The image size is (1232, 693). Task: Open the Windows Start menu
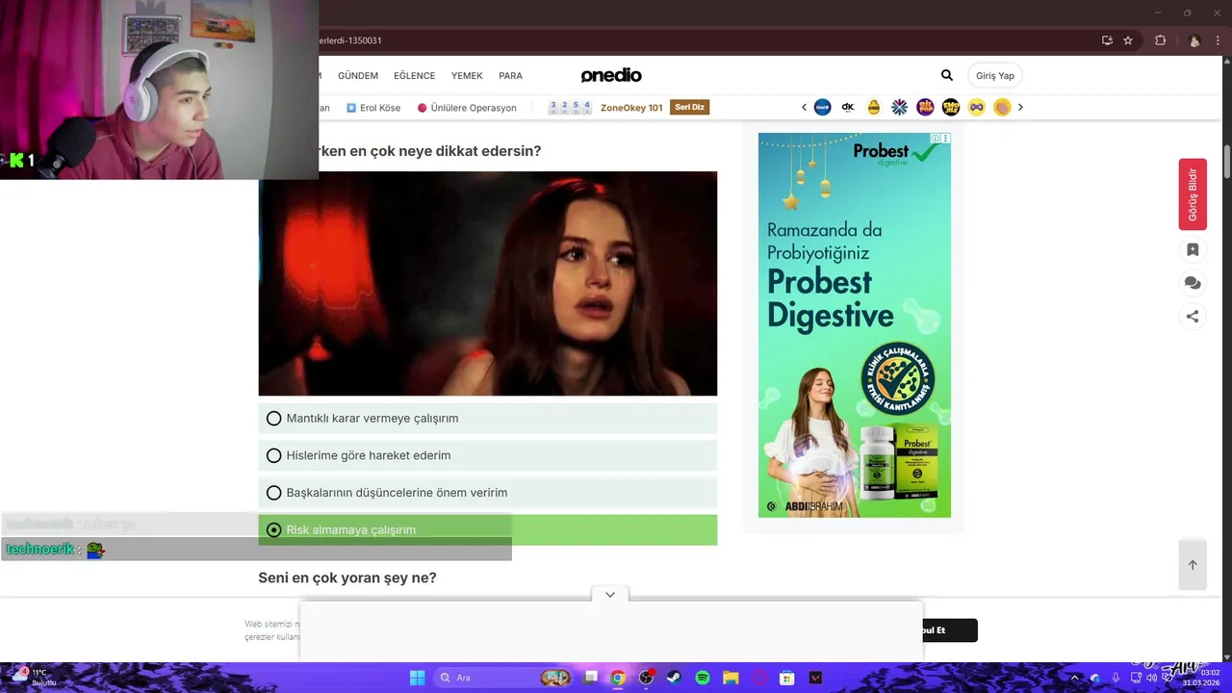[x=417, y=678]
